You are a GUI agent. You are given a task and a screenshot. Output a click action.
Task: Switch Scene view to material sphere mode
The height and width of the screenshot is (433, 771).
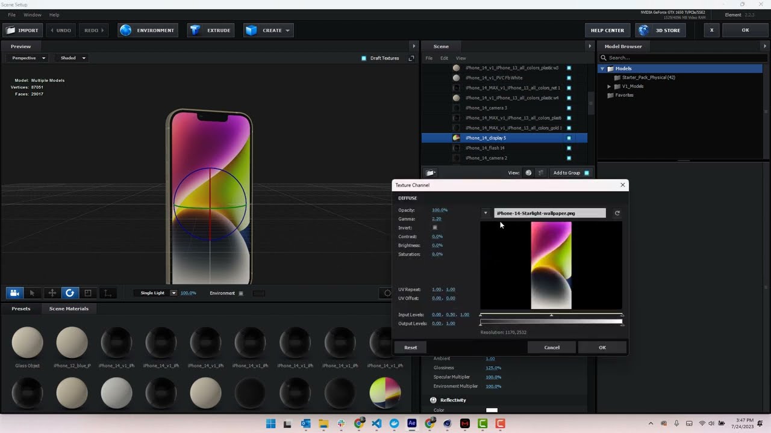tap(528, 173)
